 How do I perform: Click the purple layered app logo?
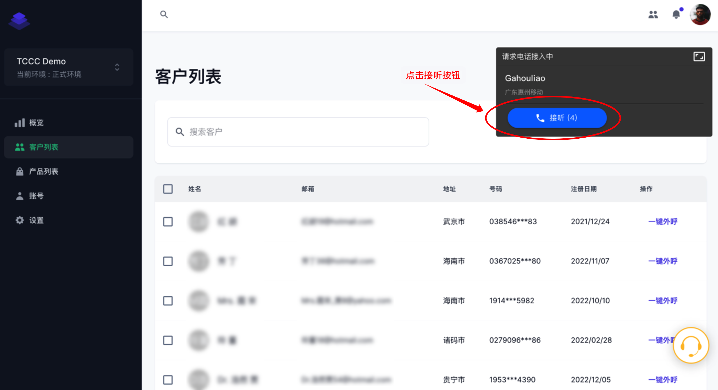(19, 21)
